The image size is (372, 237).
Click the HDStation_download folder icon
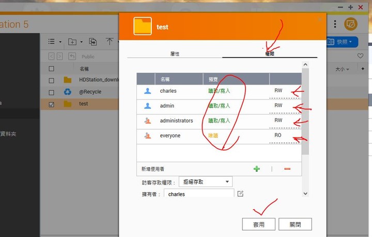pyautogui.click(x=68, y=80)
